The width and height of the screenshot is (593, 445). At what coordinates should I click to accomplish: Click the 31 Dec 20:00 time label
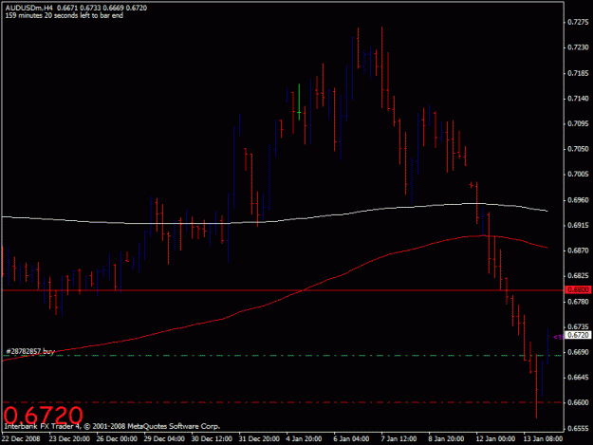point(259,439)
